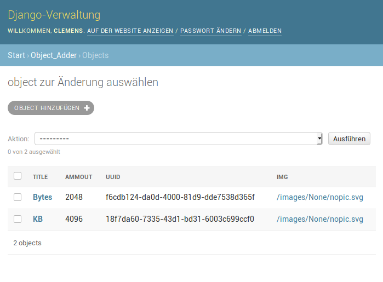The width and height of the screenshot is (383, 282).
Task: Click the Django-Verwaltung site title
Action: (x=54, y=15)
